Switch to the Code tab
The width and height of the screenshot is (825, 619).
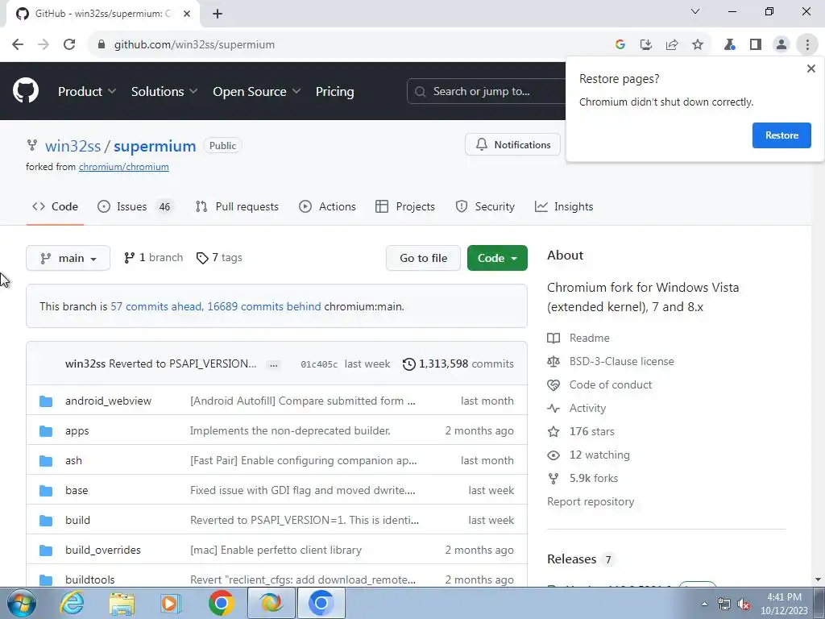tap(55, 207)
